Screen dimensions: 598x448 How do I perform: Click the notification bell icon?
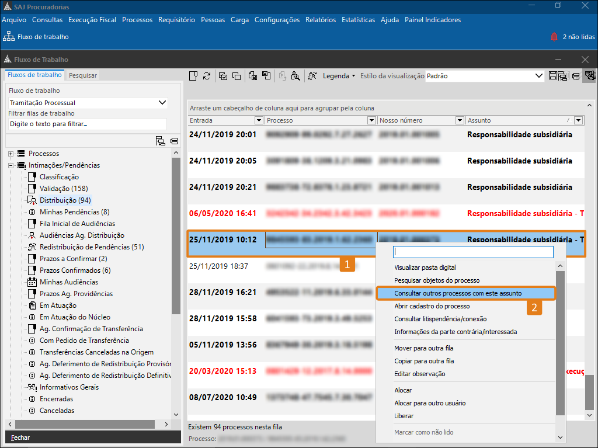[x=554, y=37]
